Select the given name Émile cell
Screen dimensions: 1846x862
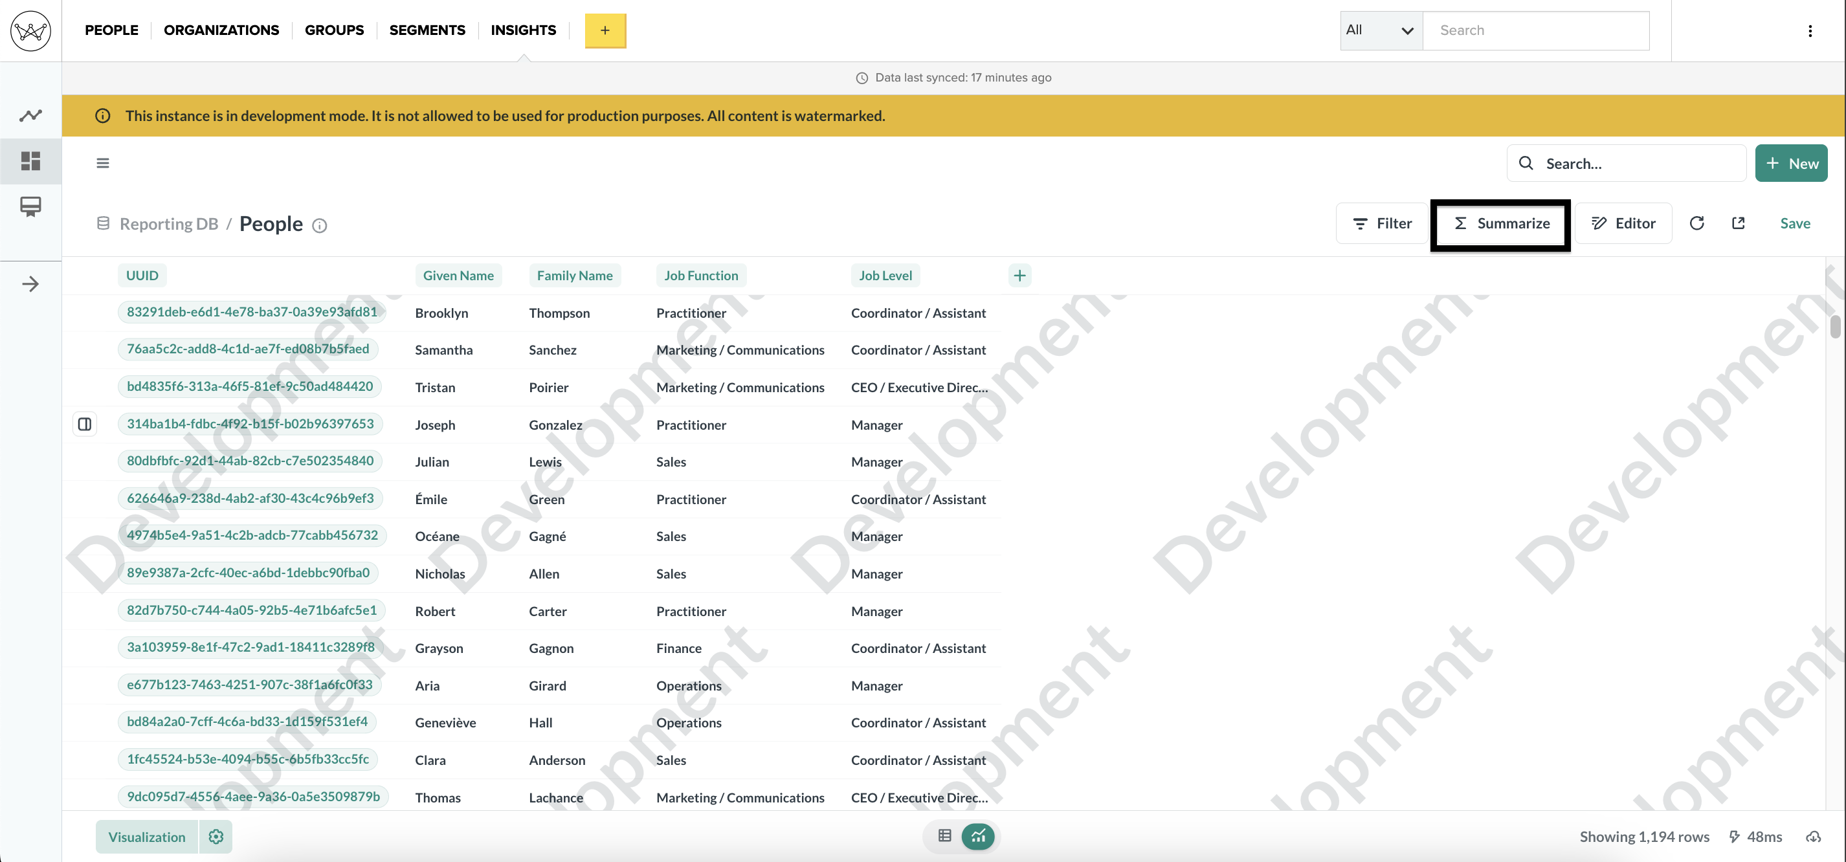(x=430, y=500)
